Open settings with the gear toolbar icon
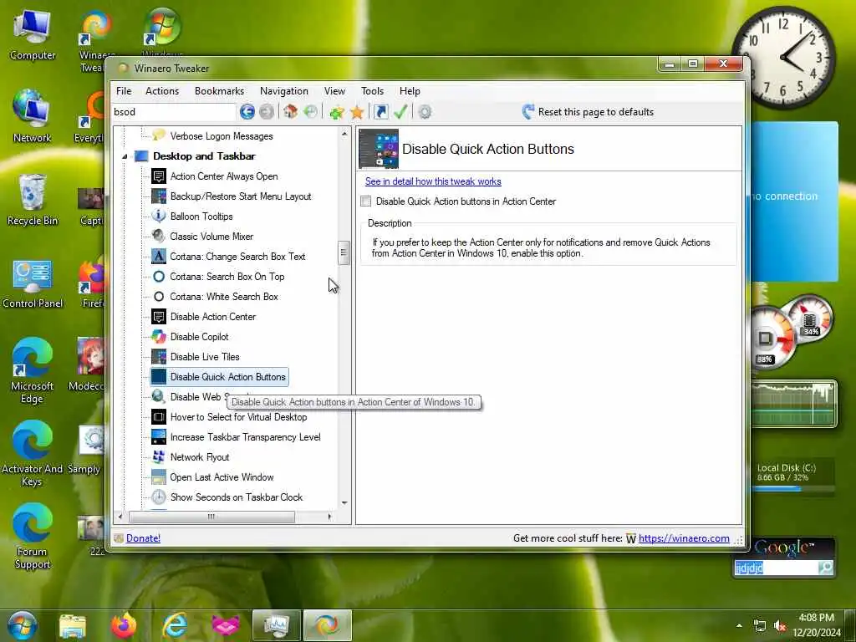This screenshot has height=642, width=856. pyautogui.click(x=425, y=112)
